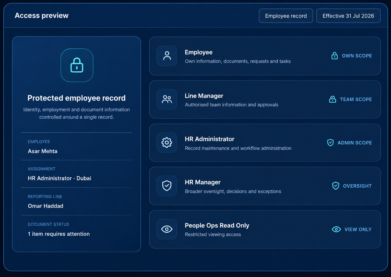Click the large padlock icon above Protected employee record
Viewport: 391px width, 277px height.
(x=77, y=65)
